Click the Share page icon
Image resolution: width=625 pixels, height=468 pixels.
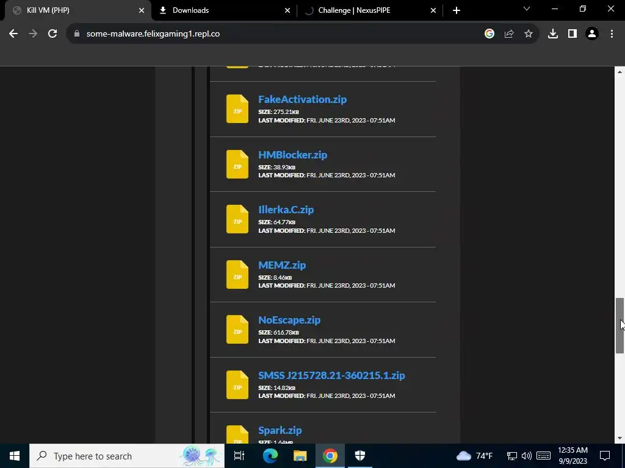point(509,34)
